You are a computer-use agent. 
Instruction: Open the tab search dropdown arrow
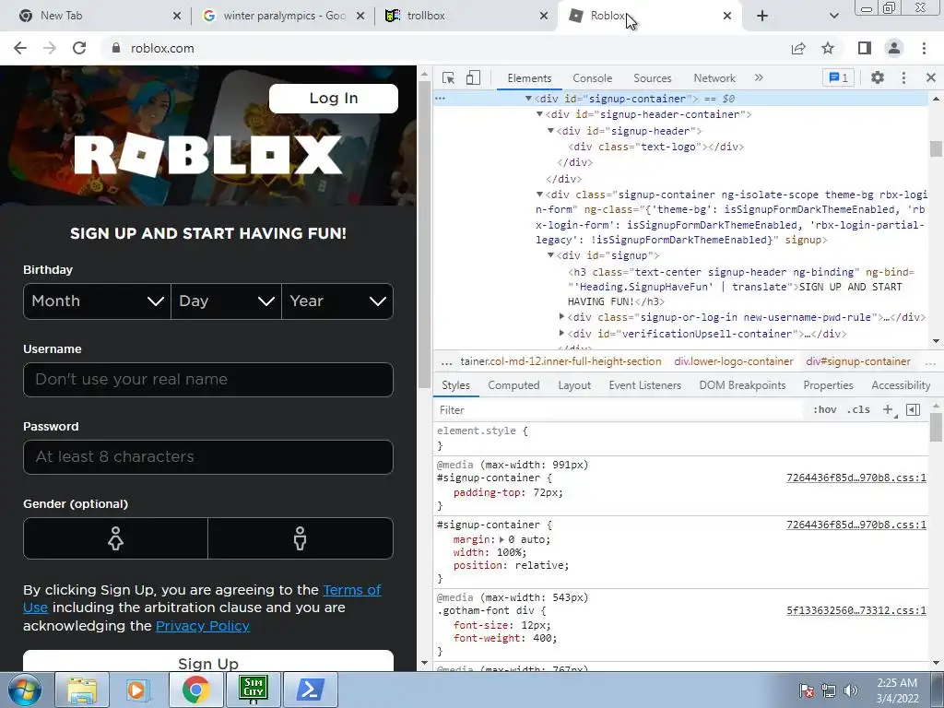[x=833, y=16]
